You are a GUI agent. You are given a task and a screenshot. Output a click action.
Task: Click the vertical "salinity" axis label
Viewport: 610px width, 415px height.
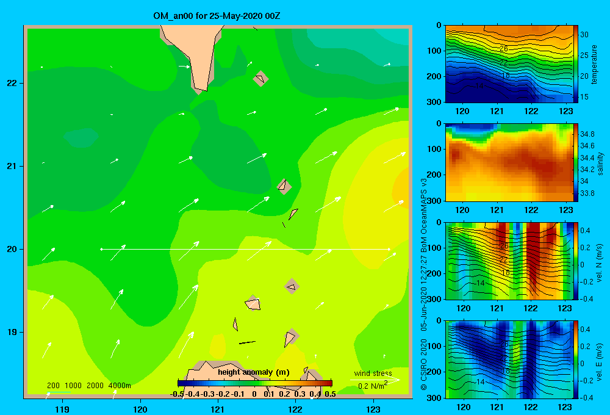[x=600, y=164]
